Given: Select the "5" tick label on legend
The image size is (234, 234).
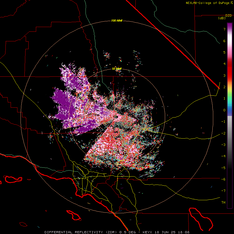Looking at the screenshot, I should pyautogui.click(x=224, y=52).
